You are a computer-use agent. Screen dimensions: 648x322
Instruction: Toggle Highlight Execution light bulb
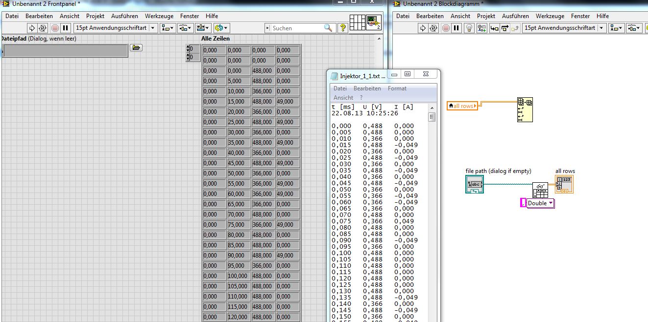pos(469,28)
